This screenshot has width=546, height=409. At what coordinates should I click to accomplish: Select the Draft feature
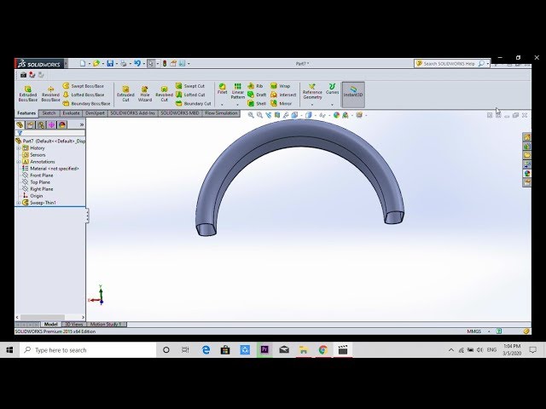257,95
